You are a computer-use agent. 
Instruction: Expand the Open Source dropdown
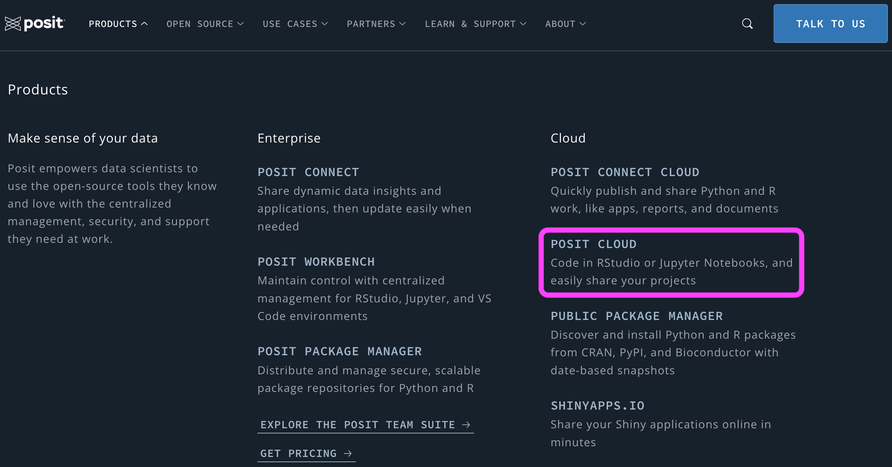pyautogui.click(x=205, y=24)
